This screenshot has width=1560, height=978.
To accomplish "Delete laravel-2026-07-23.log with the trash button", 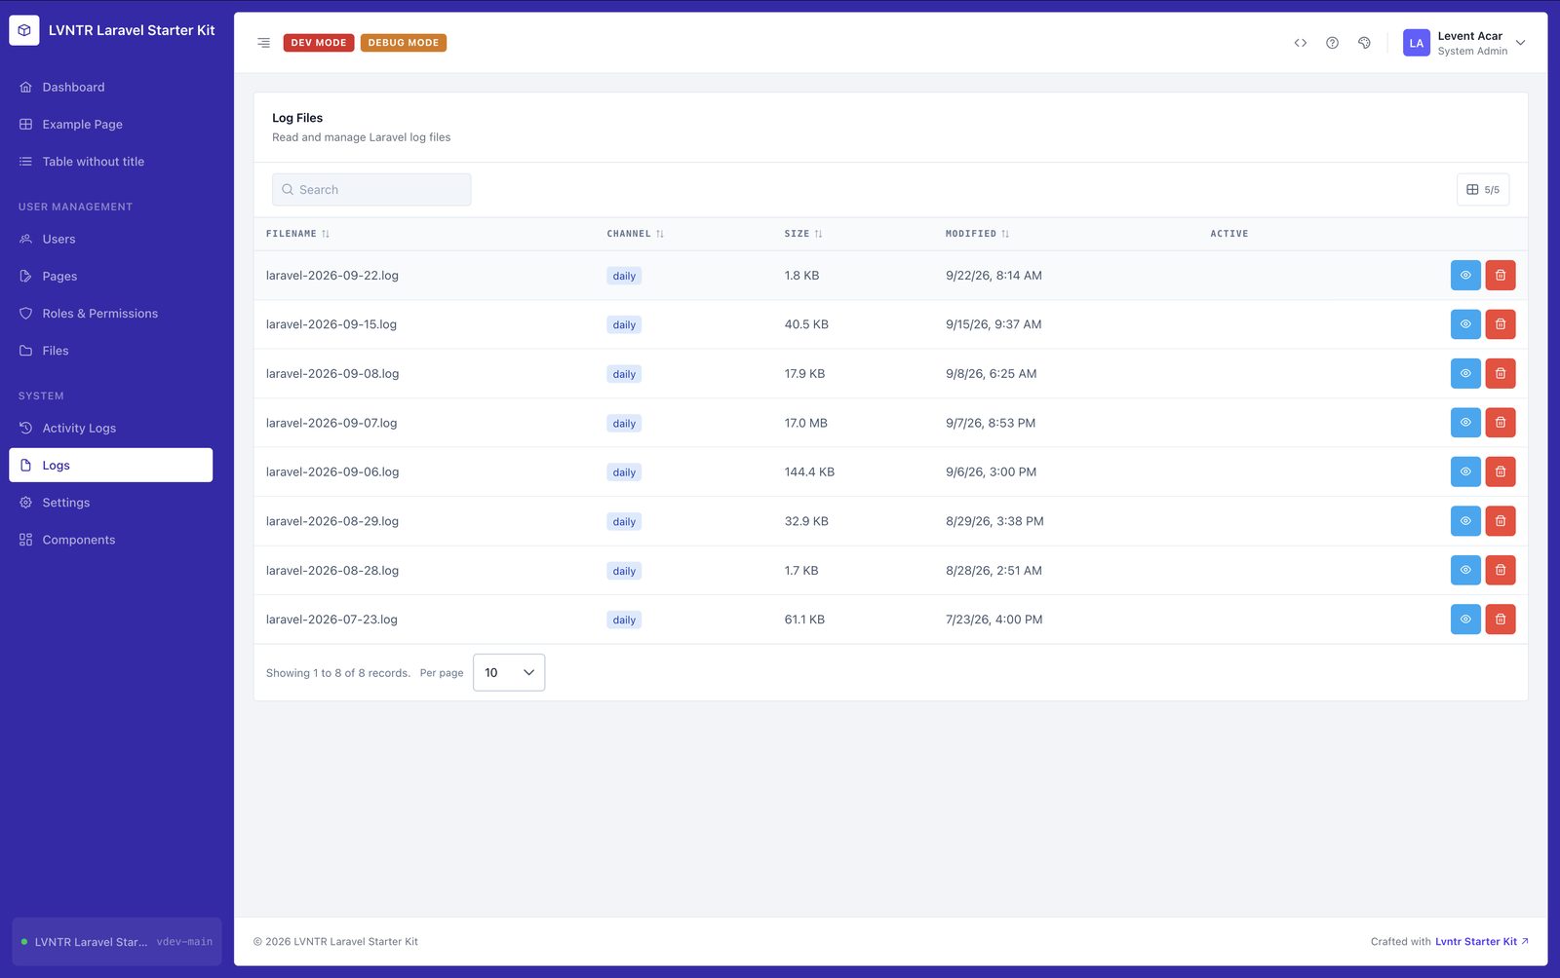I will [x=1501, y=620].
